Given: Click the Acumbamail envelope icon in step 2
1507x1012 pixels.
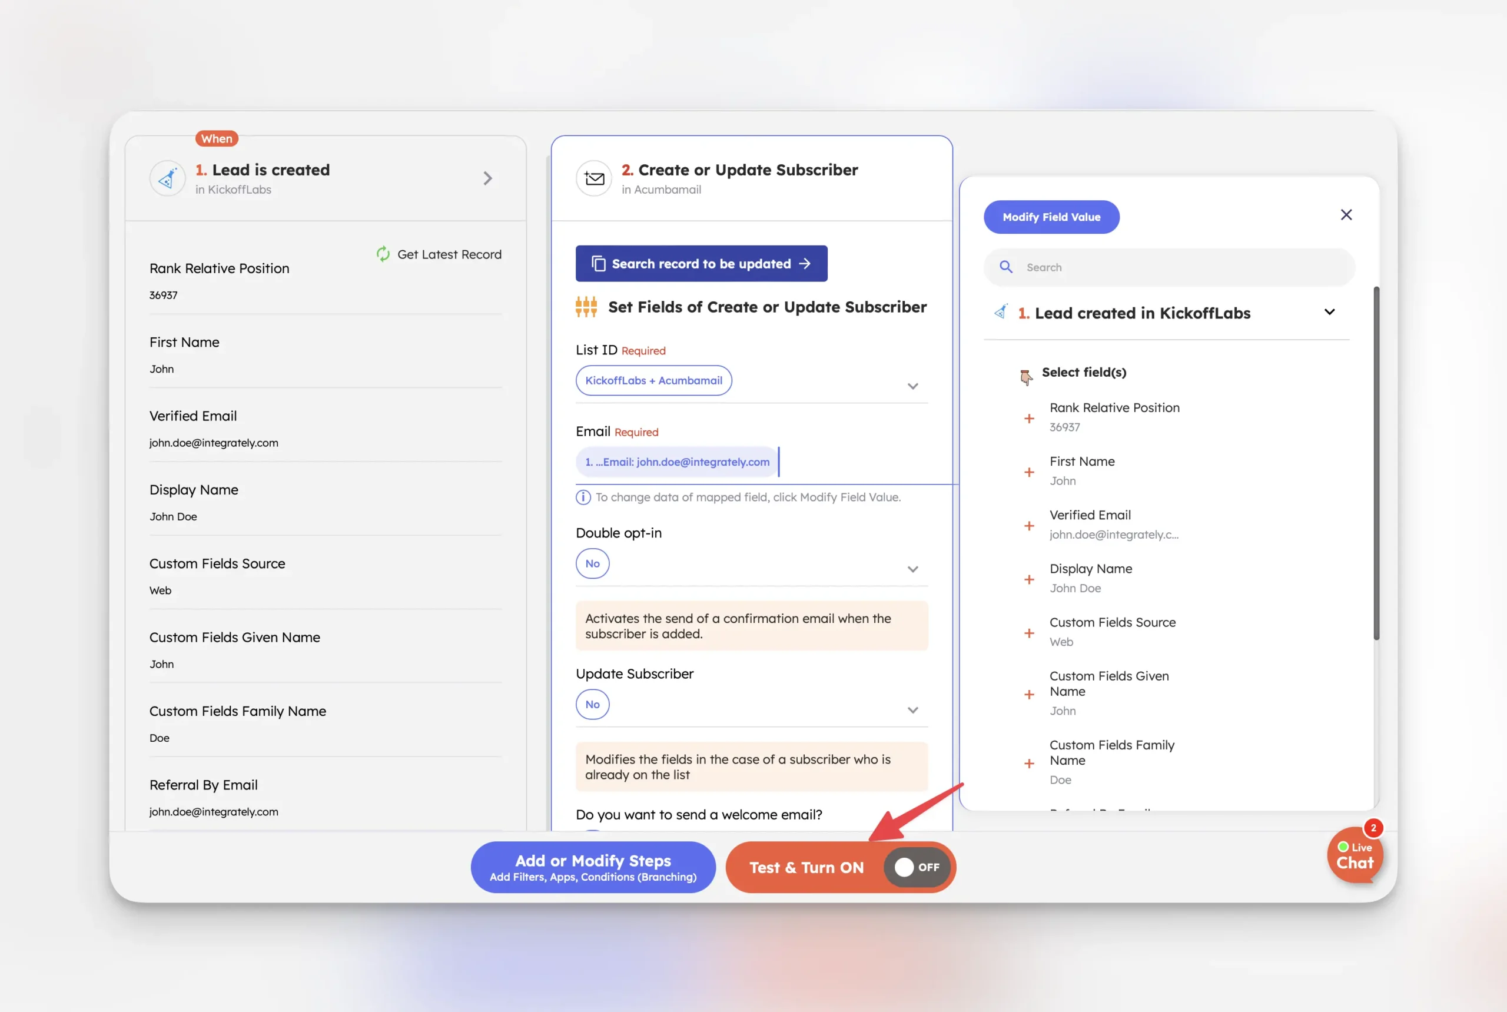Looking at the screenshot, I should click(x=594, y=178).
